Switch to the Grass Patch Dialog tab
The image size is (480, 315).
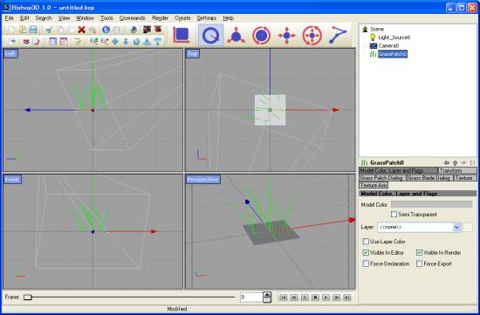pyautogui.click(x=382, y=178)
